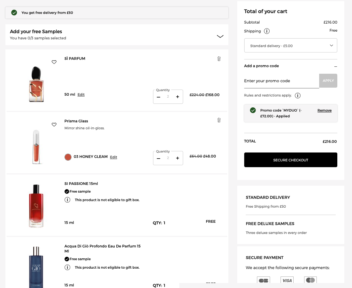The height and width of the screenshot is (288, 352).
Task: Increase Sì Parfum quantity with plus
Action: [x=177, y=97]
